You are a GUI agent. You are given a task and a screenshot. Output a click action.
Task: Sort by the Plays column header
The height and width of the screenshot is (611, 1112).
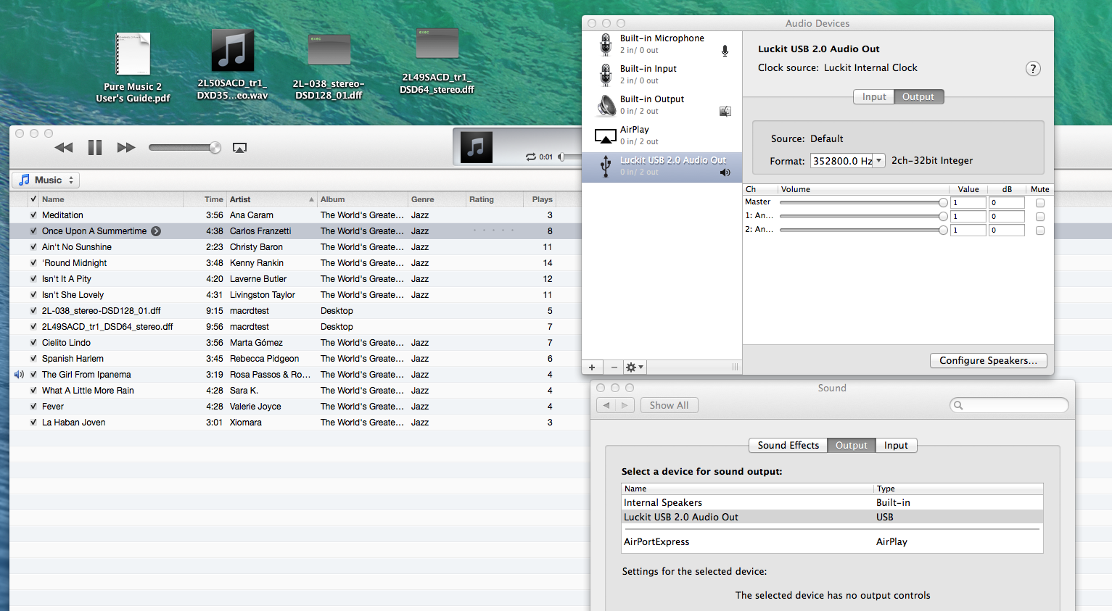[x=541, y=199]
